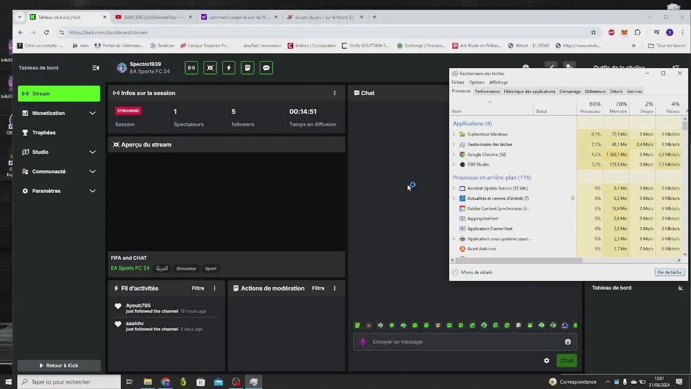Open OBS Studio row icon in Task Manager
This screenshot has height=389, width=691.
[x=462, y=165]
